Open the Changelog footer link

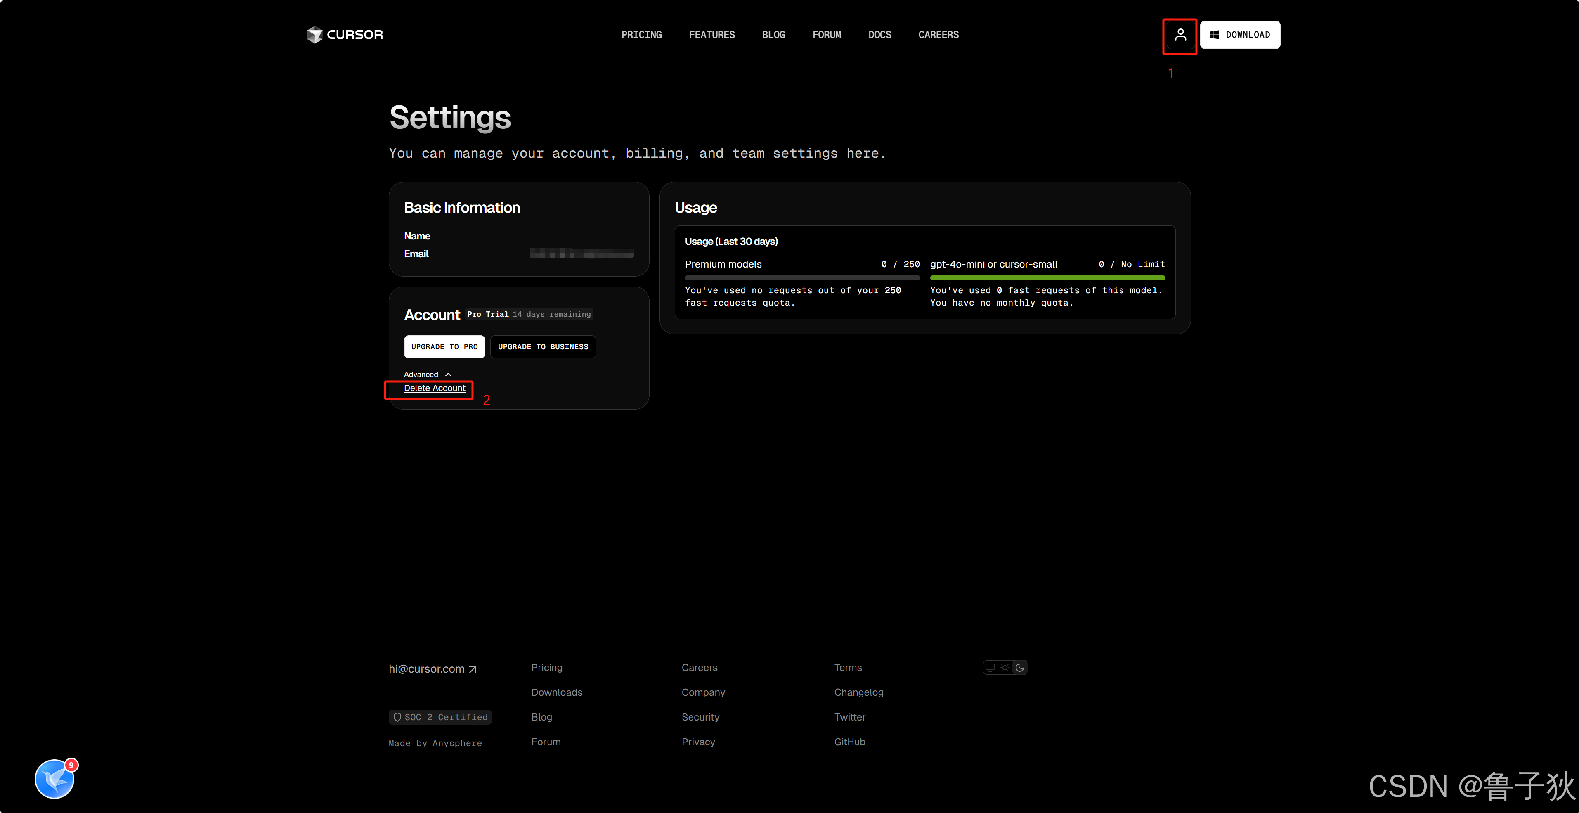tap(858, 692)
